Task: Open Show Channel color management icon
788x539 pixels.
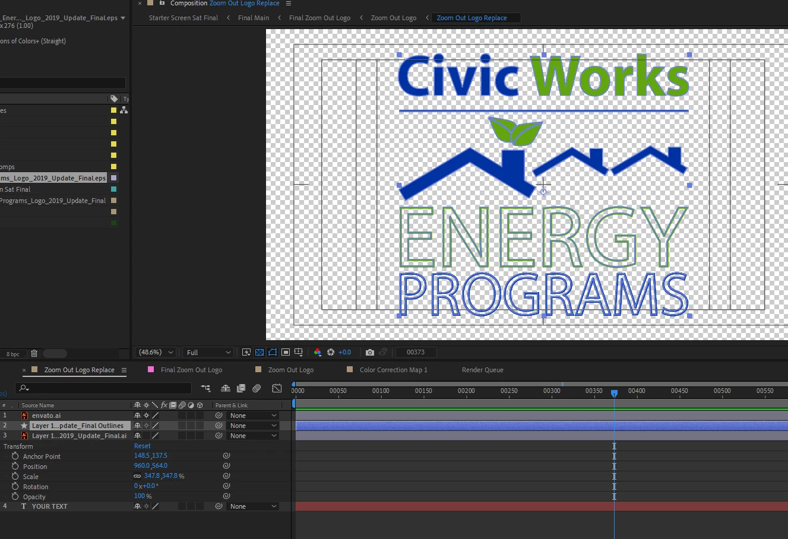Action: click(x=318, y=352)
